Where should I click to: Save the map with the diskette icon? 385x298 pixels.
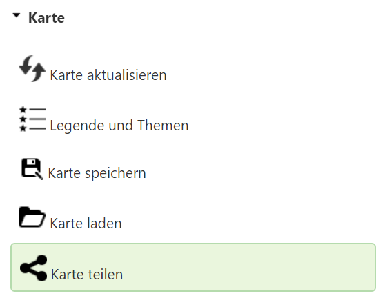click(x=32, y=169)
